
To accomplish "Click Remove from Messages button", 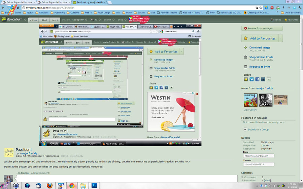I will pyautogui.click(x=262, y=28).
